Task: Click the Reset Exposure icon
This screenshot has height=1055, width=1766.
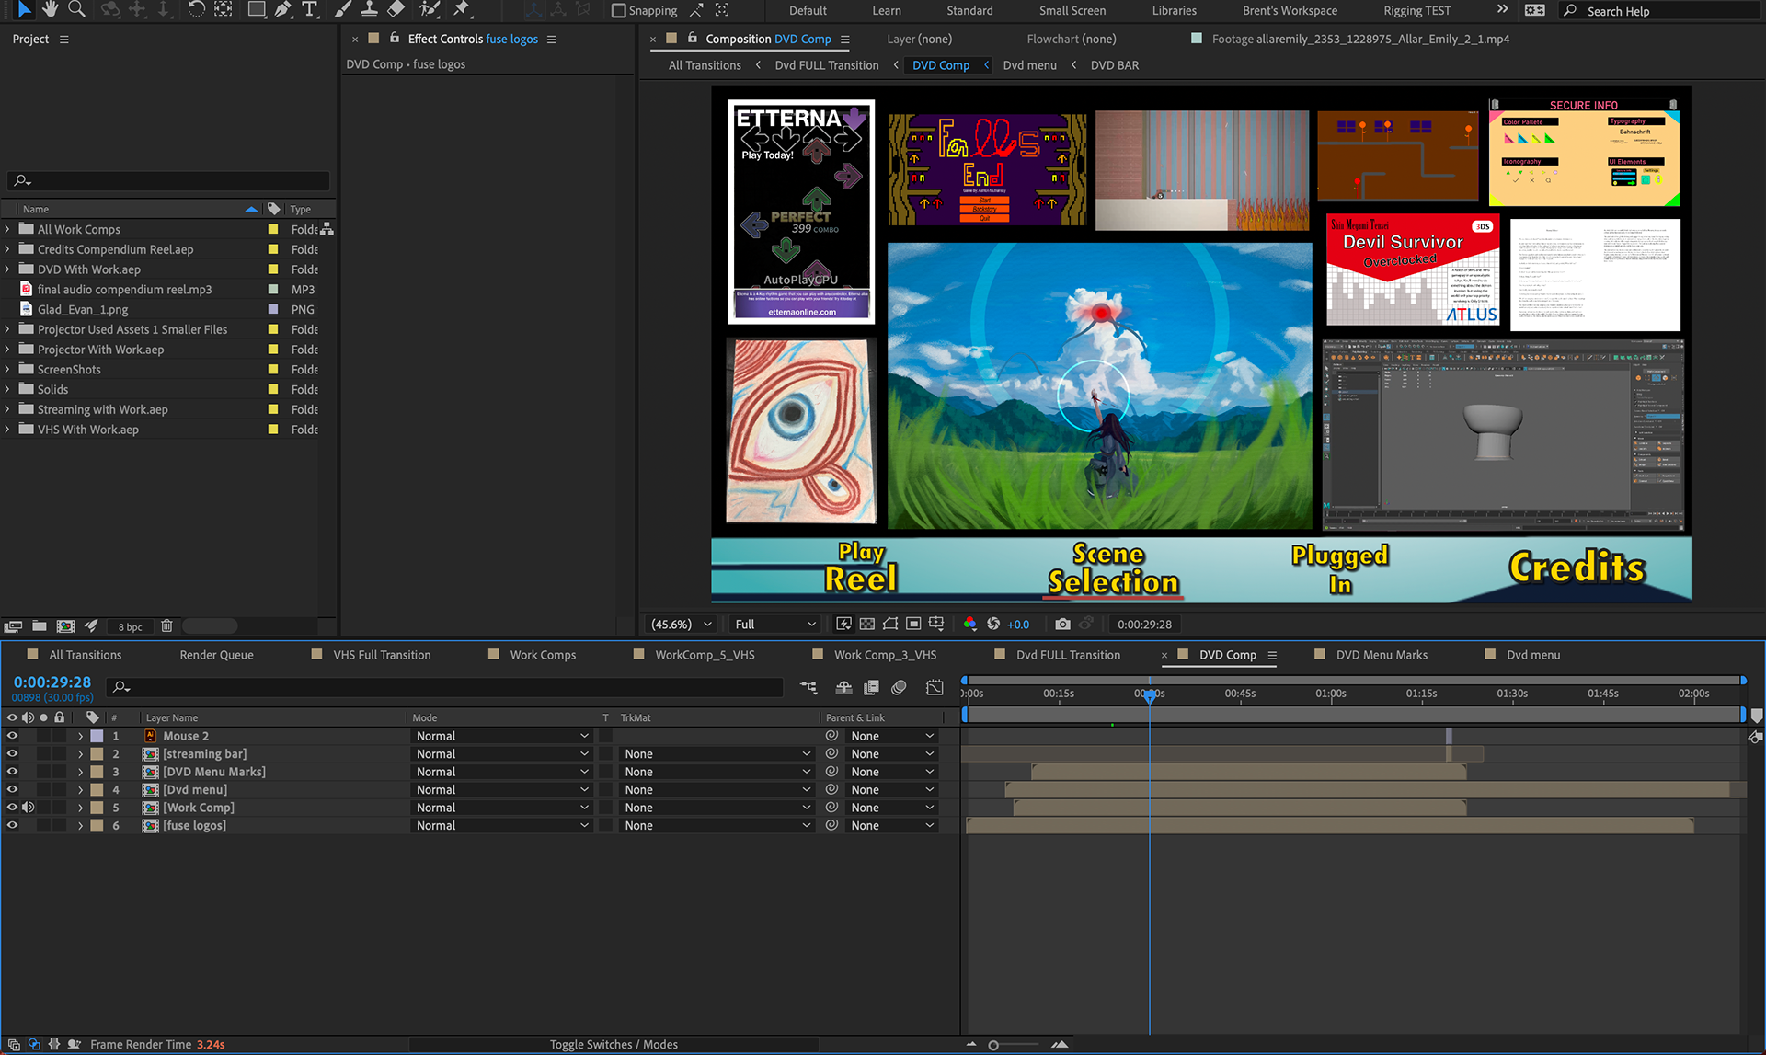Action: tap(993, 624)
